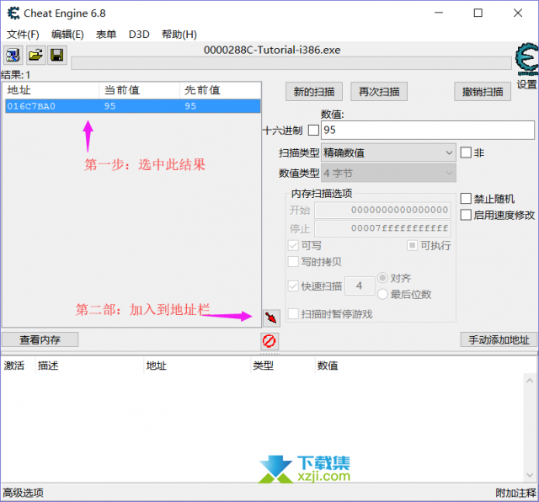Viewport: 539px width, 502px height.
Task: Enable 启用速度修改 speedhack checkbox
Action: click(x=466, y=215)
